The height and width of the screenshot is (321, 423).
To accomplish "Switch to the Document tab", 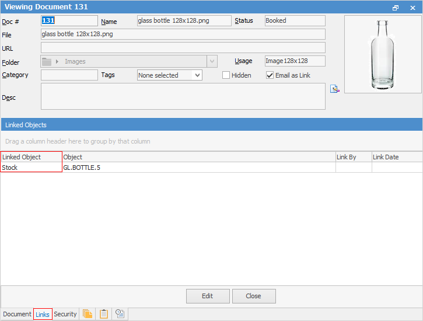I will (17, 314).
